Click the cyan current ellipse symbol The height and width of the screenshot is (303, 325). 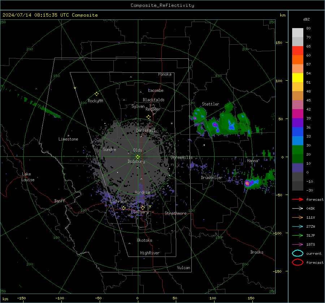[x=298, y=253]
